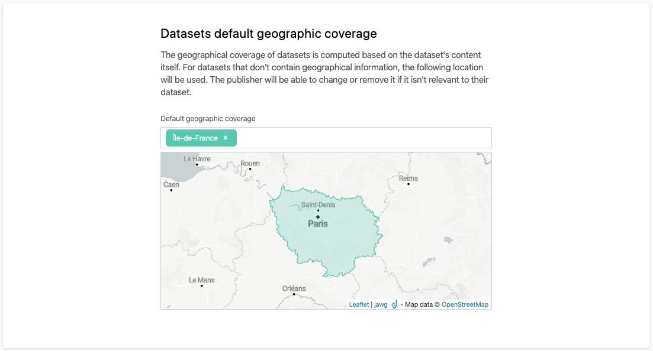The width and height of the screenshot is (653, 351).
Task: Select the Rouen city dot
Action: click(250, 169)
